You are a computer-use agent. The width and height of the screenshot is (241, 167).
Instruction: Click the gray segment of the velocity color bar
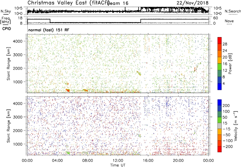pos(220,126)
